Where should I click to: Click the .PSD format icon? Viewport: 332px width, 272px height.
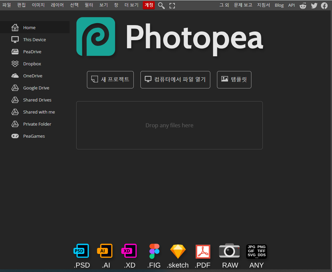pos(82,251)
